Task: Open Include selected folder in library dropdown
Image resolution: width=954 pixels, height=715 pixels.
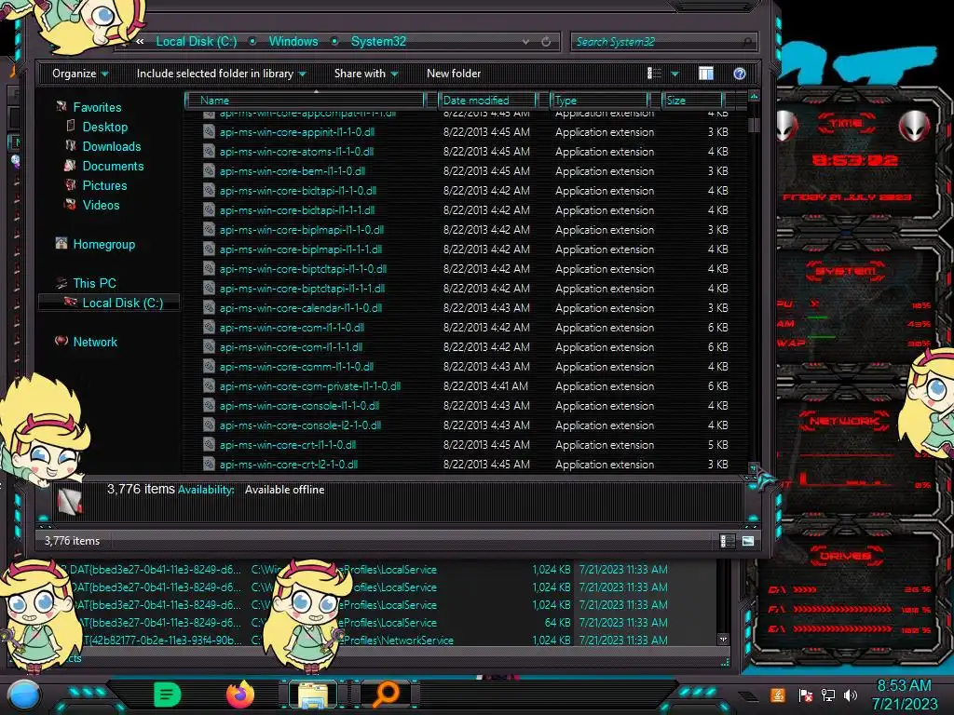Action: pos(222,74)
